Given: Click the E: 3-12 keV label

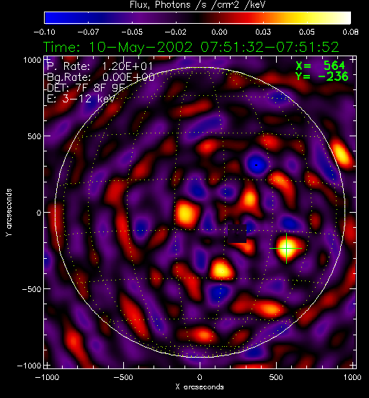Looking at the screenshot, I should (x=81, y=99).
